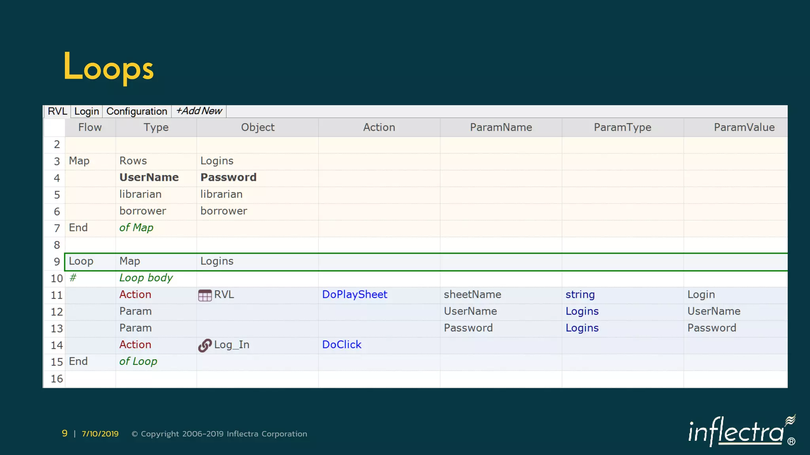
Task: Click the DoPlaySheet action cell
Action: tap(354, 295)
